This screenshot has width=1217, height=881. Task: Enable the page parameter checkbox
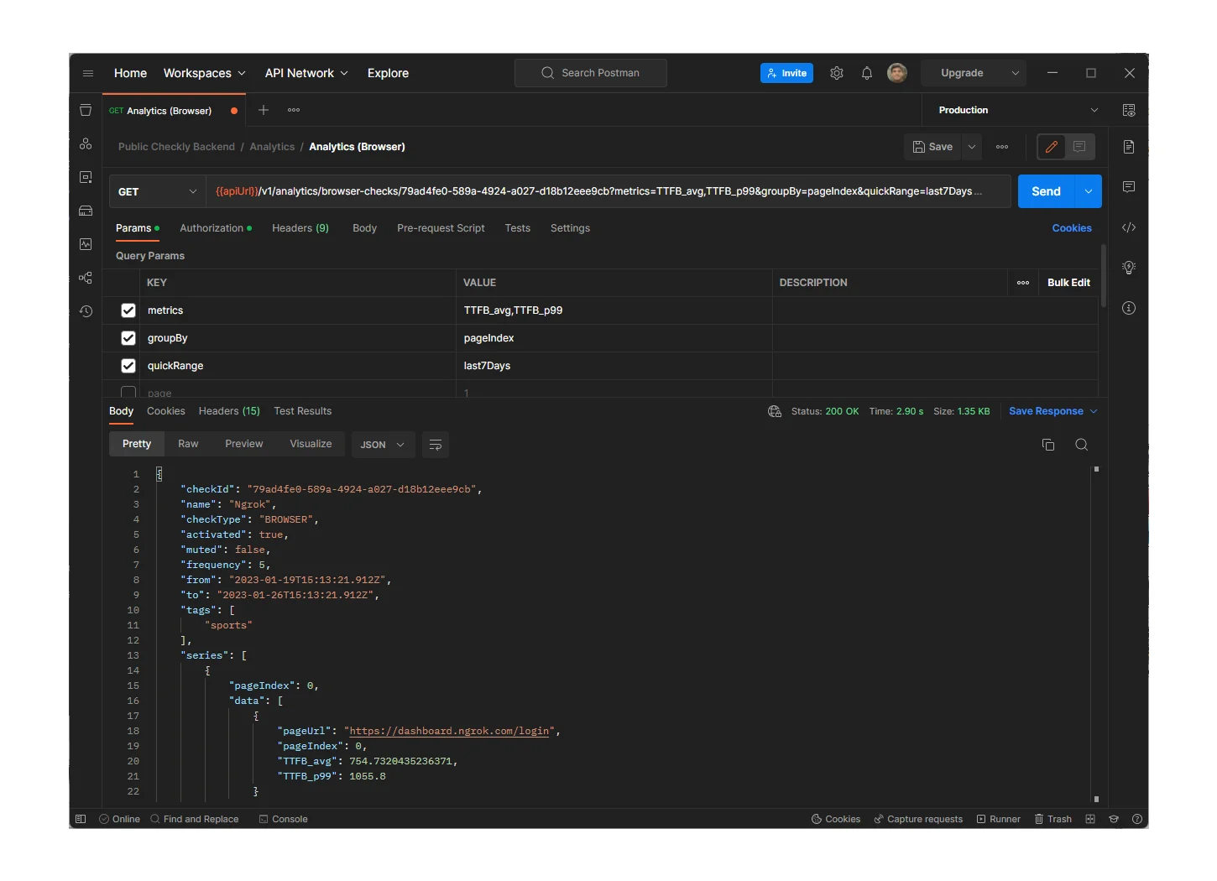tap(128, 392)
